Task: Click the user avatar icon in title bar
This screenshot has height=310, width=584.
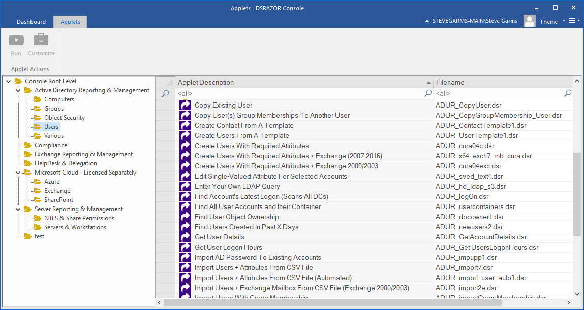Action: pos(530,21)
